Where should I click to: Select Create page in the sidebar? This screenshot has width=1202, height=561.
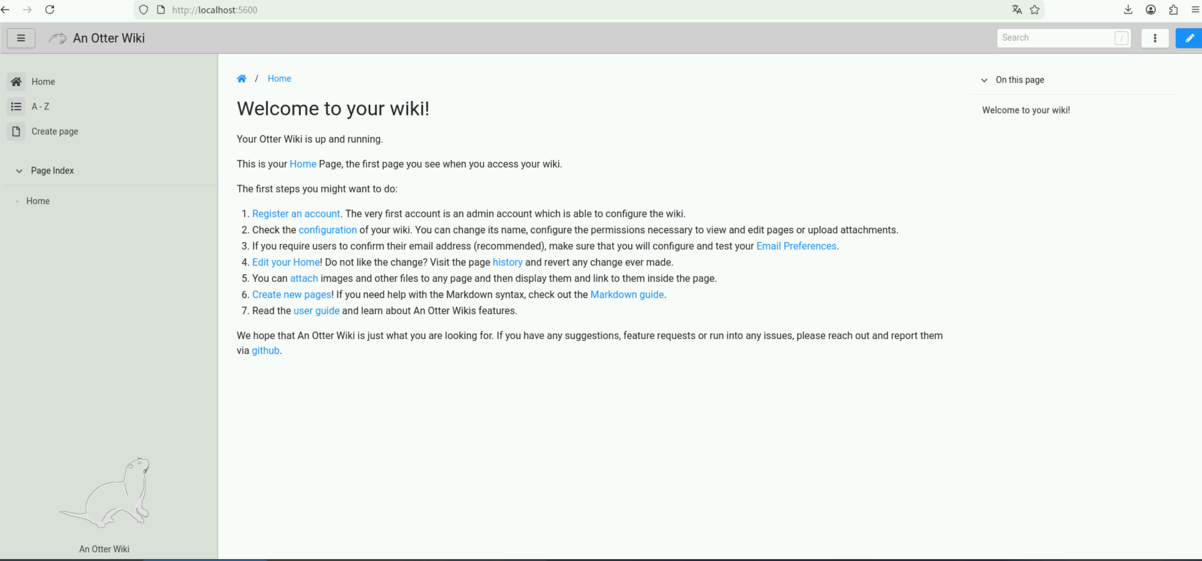55,131
